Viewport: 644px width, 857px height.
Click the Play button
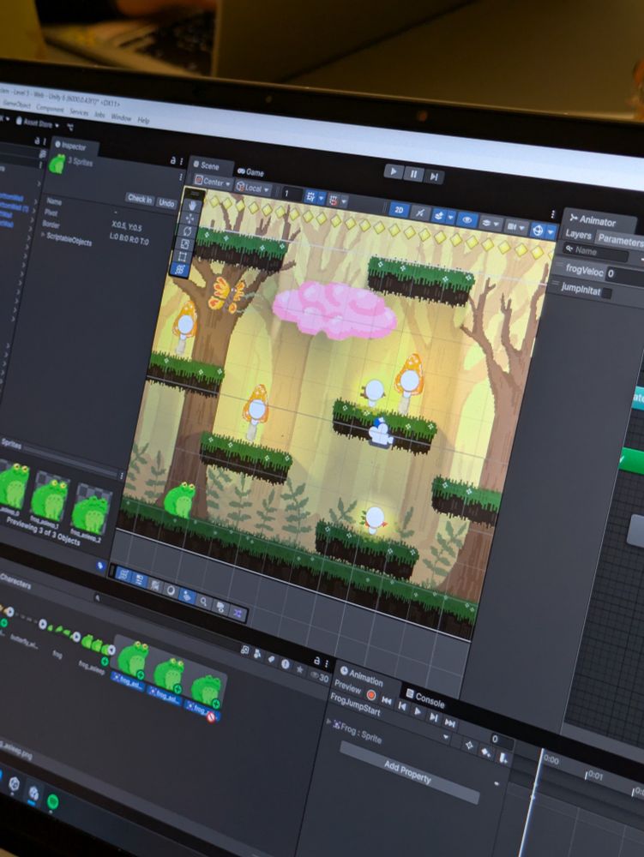tap(393, 171)
